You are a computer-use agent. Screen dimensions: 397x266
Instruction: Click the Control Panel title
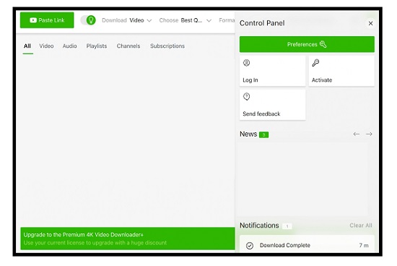(262, 23)
